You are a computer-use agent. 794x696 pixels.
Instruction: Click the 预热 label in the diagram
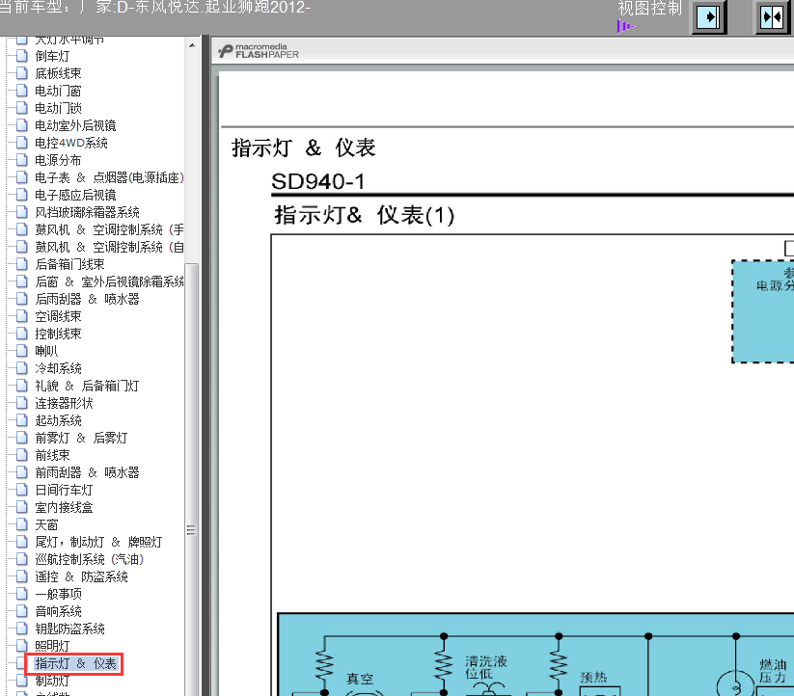coord(593,677)
